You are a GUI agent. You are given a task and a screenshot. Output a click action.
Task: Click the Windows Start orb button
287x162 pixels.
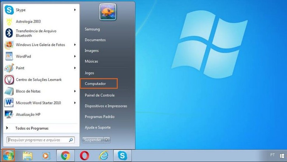click(x=8, y=156)
